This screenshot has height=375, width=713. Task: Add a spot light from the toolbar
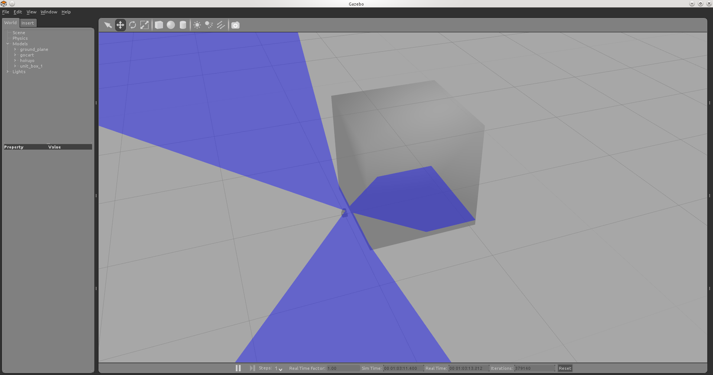coord(209,25)
